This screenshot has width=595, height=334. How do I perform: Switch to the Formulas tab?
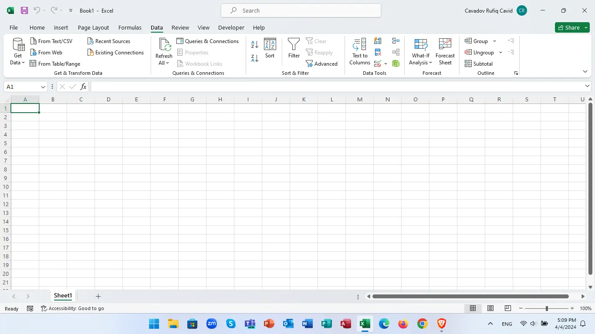pyautogui.click(x=130, y=27)
